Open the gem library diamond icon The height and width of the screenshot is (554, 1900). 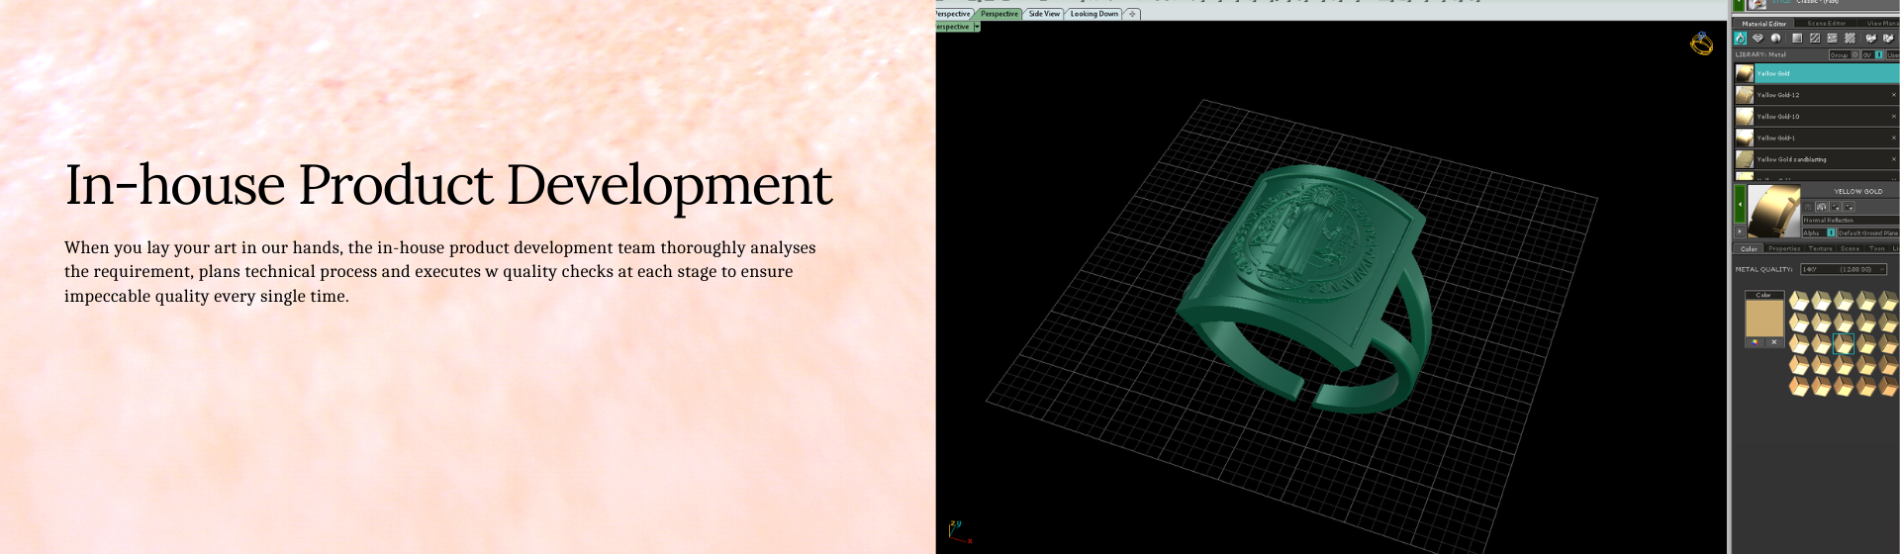1757,39
